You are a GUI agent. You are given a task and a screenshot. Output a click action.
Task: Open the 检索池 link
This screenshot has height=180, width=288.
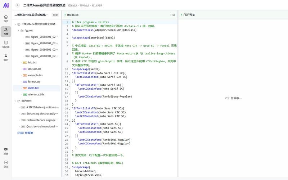click(x=29, y=133)
